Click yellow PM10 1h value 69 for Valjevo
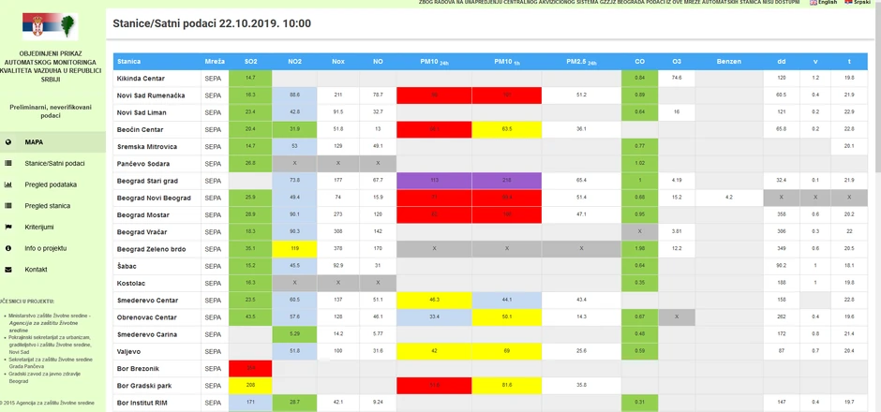Screen dimensions: 881x412 [507, 352]
